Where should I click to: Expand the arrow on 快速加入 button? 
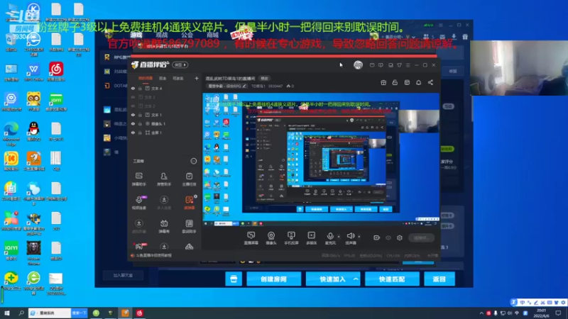[356, 279]
